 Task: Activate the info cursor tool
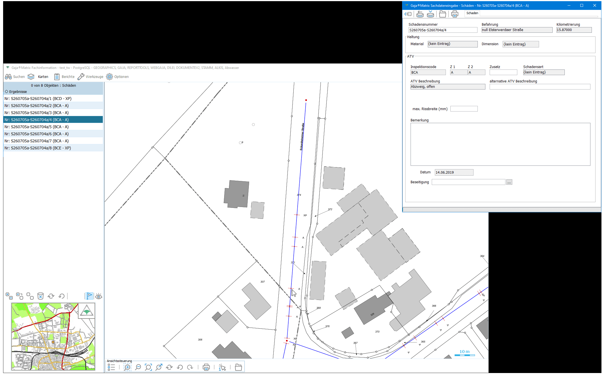point(222,367)
